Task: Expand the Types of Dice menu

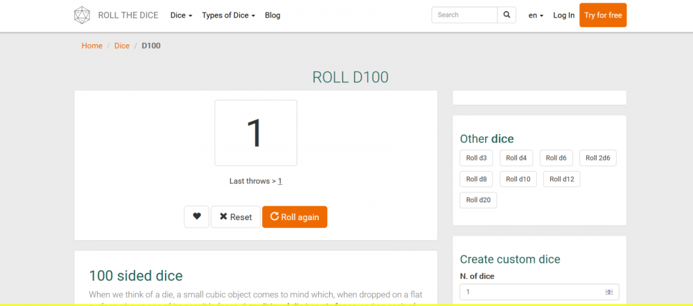Action: (x=229, y=15)
